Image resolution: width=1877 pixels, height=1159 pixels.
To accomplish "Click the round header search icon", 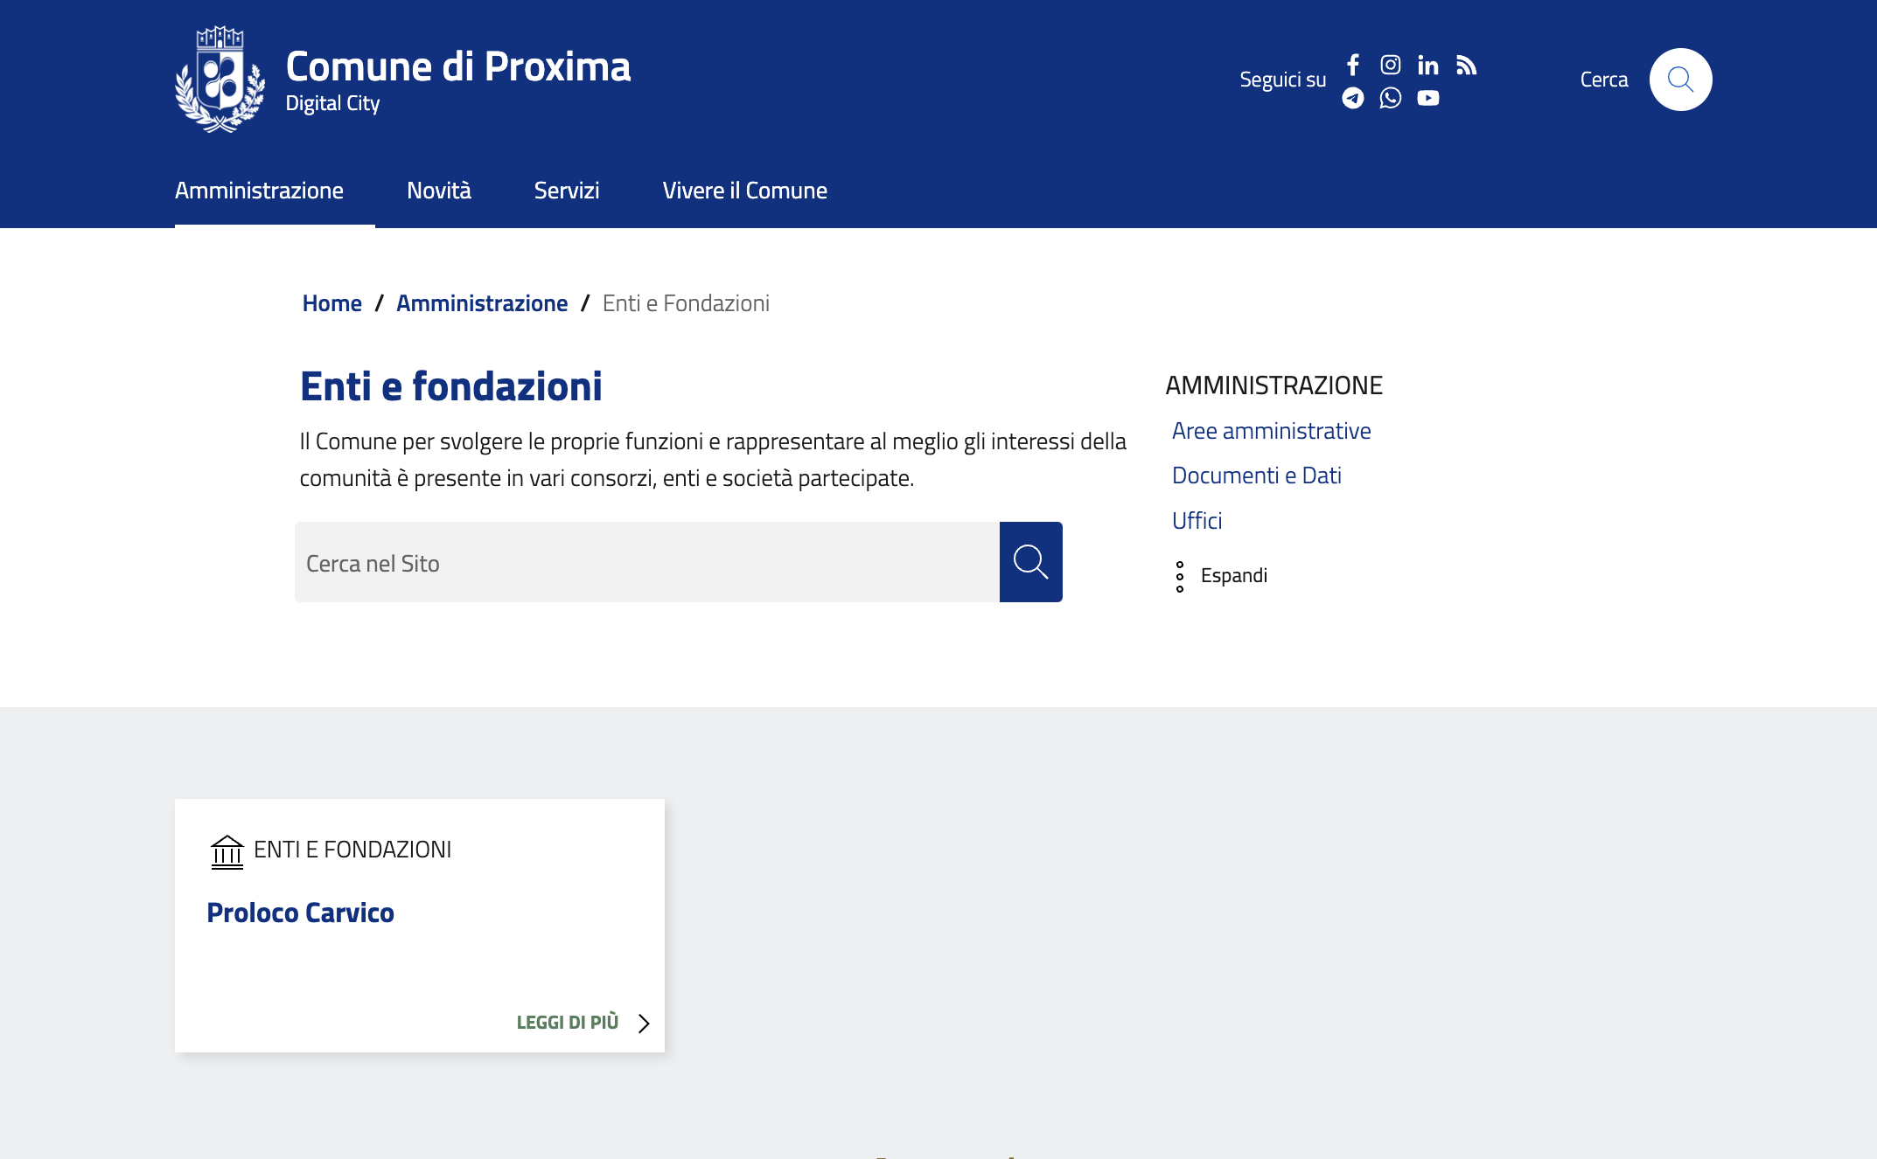I will click(x=1680, y=80).
